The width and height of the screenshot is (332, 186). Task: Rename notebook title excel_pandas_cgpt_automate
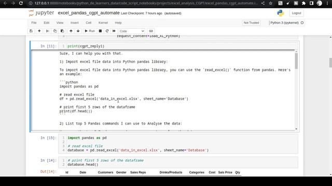89,13
